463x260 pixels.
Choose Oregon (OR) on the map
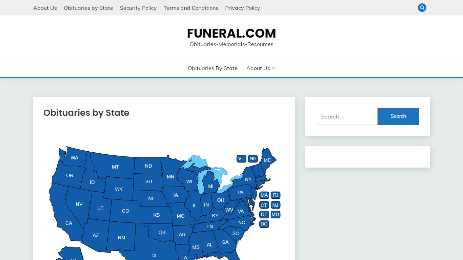pos(70,175)
